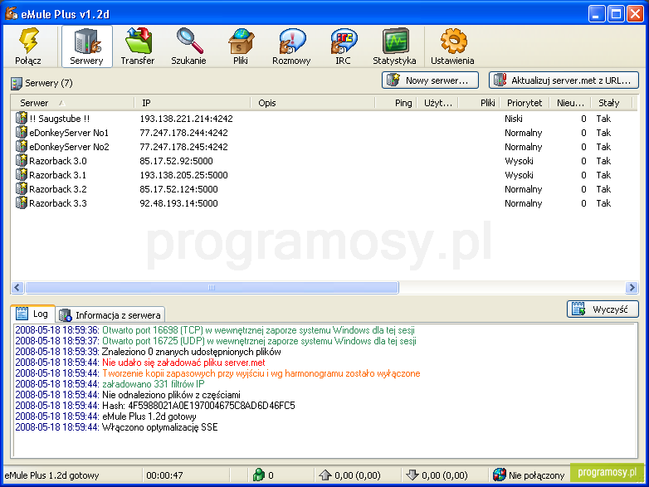Screen dimensions: 649x487
Task: Click the Nie połączony connection globe icon
Action: point(500,475)
